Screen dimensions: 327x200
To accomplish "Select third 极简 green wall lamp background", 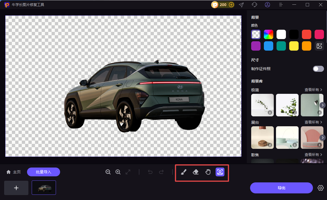I will (x=312, y=105).
